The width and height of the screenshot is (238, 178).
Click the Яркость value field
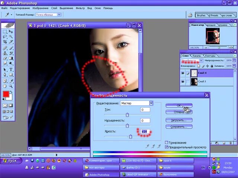145,131
